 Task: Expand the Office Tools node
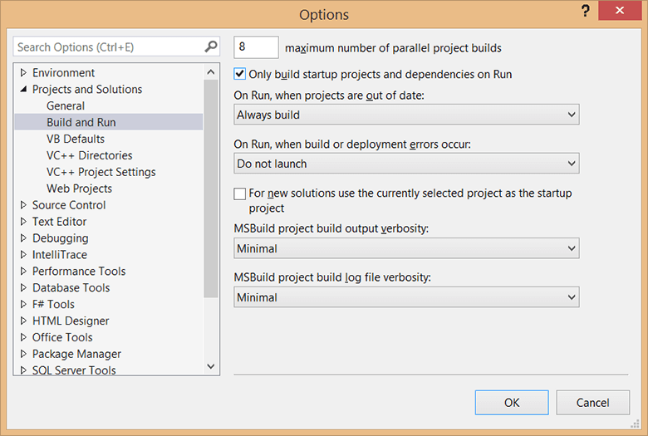tap(23, 337)
